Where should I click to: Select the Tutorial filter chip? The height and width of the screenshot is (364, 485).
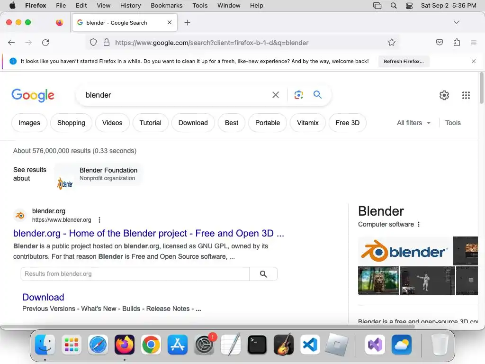point(150,123)
